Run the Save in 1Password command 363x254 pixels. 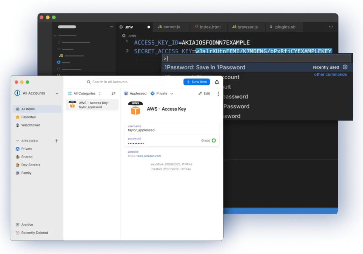(x=257, y=67)
